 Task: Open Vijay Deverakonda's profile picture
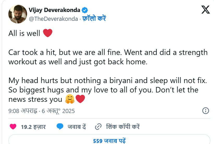(17, 14)
